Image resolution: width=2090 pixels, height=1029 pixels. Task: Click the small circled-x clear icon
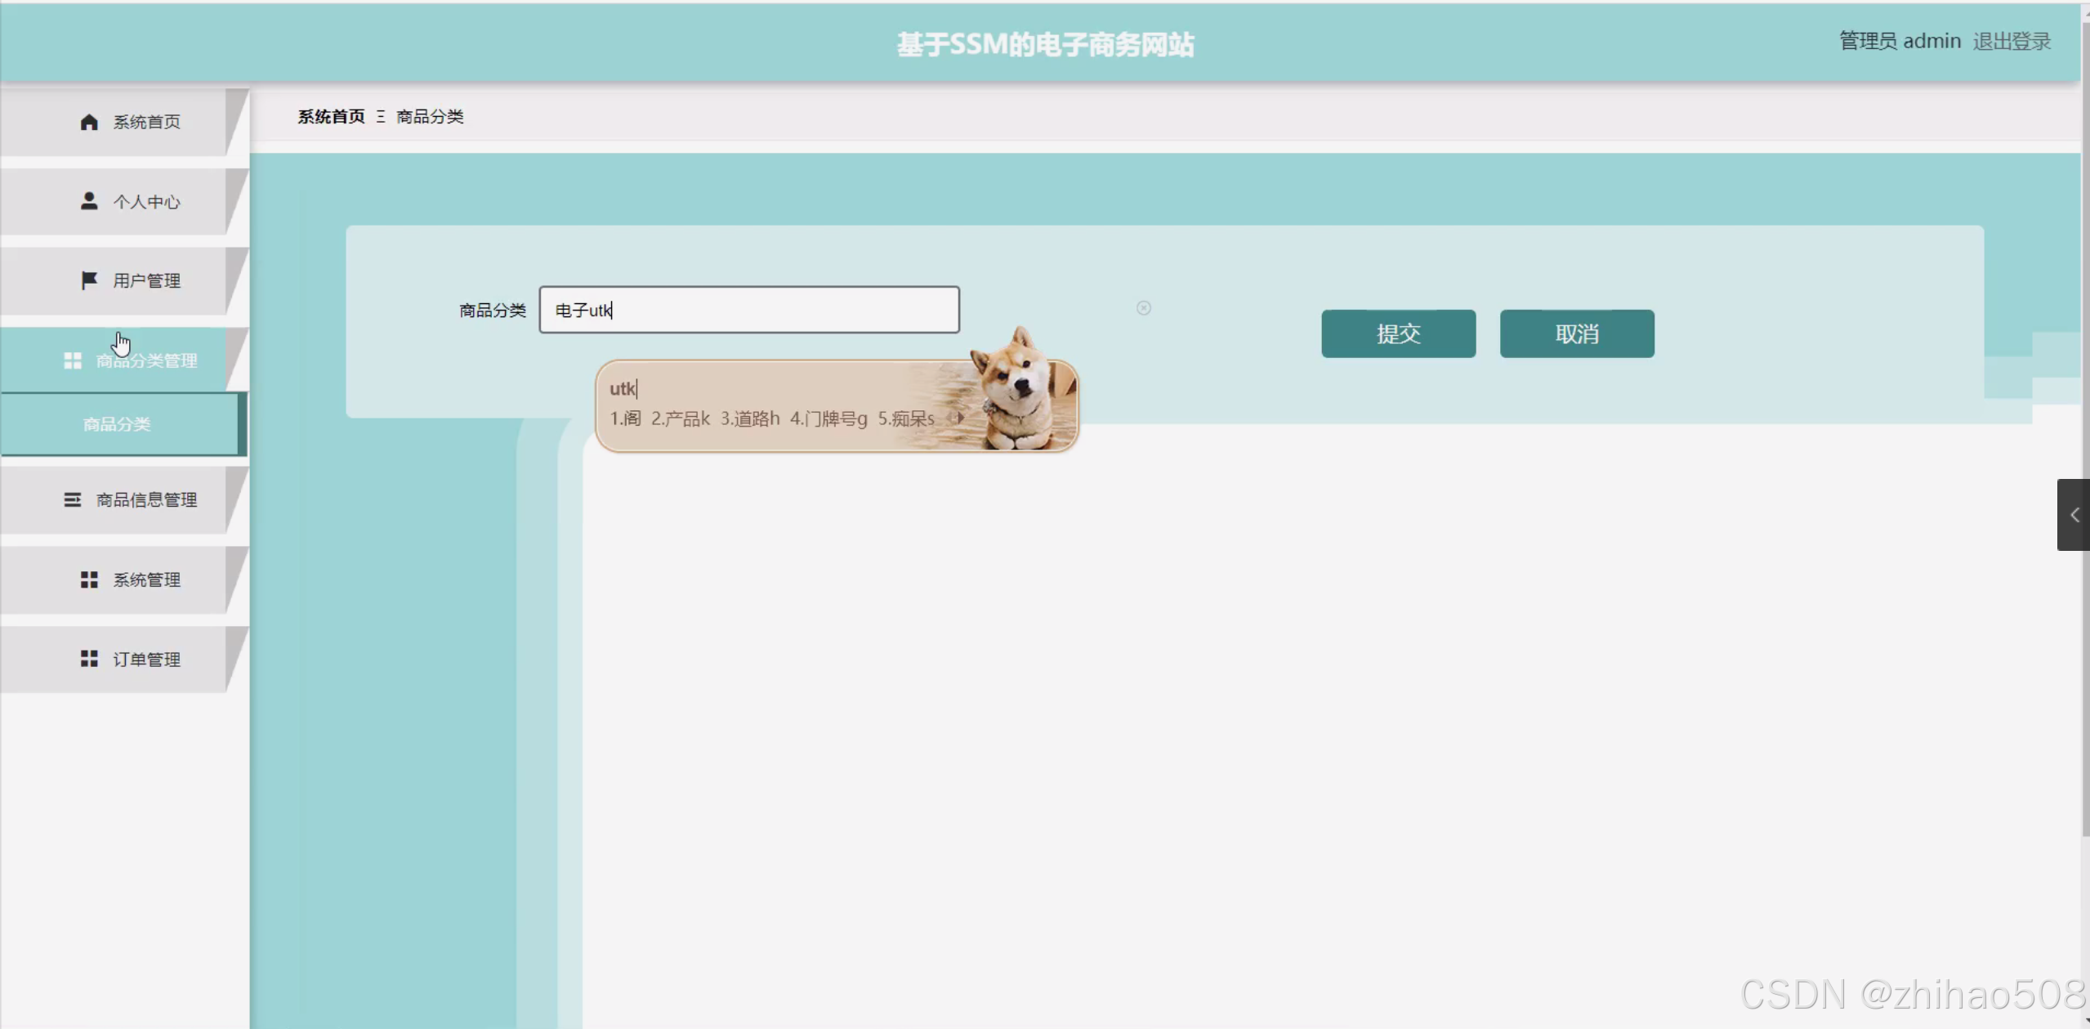1143,308
